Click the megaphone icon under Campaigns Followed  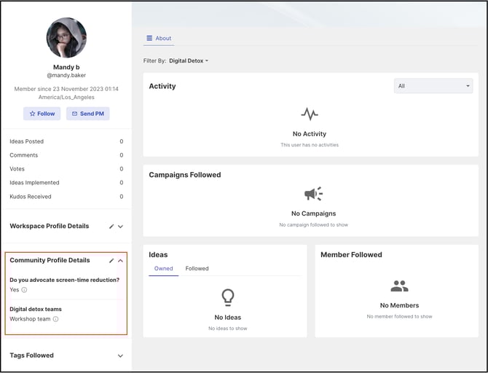(x=313, y=194)
